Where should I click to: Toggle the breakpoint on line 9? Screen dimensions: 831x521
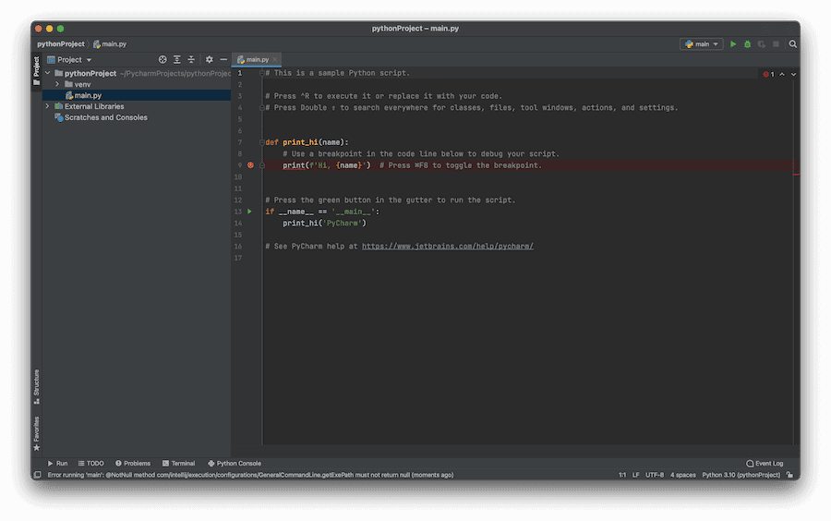(250, 165)
